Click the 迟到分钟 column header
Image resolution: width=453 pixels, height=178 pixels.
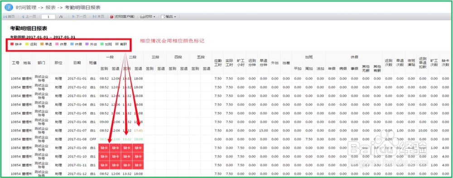(252, 62)
